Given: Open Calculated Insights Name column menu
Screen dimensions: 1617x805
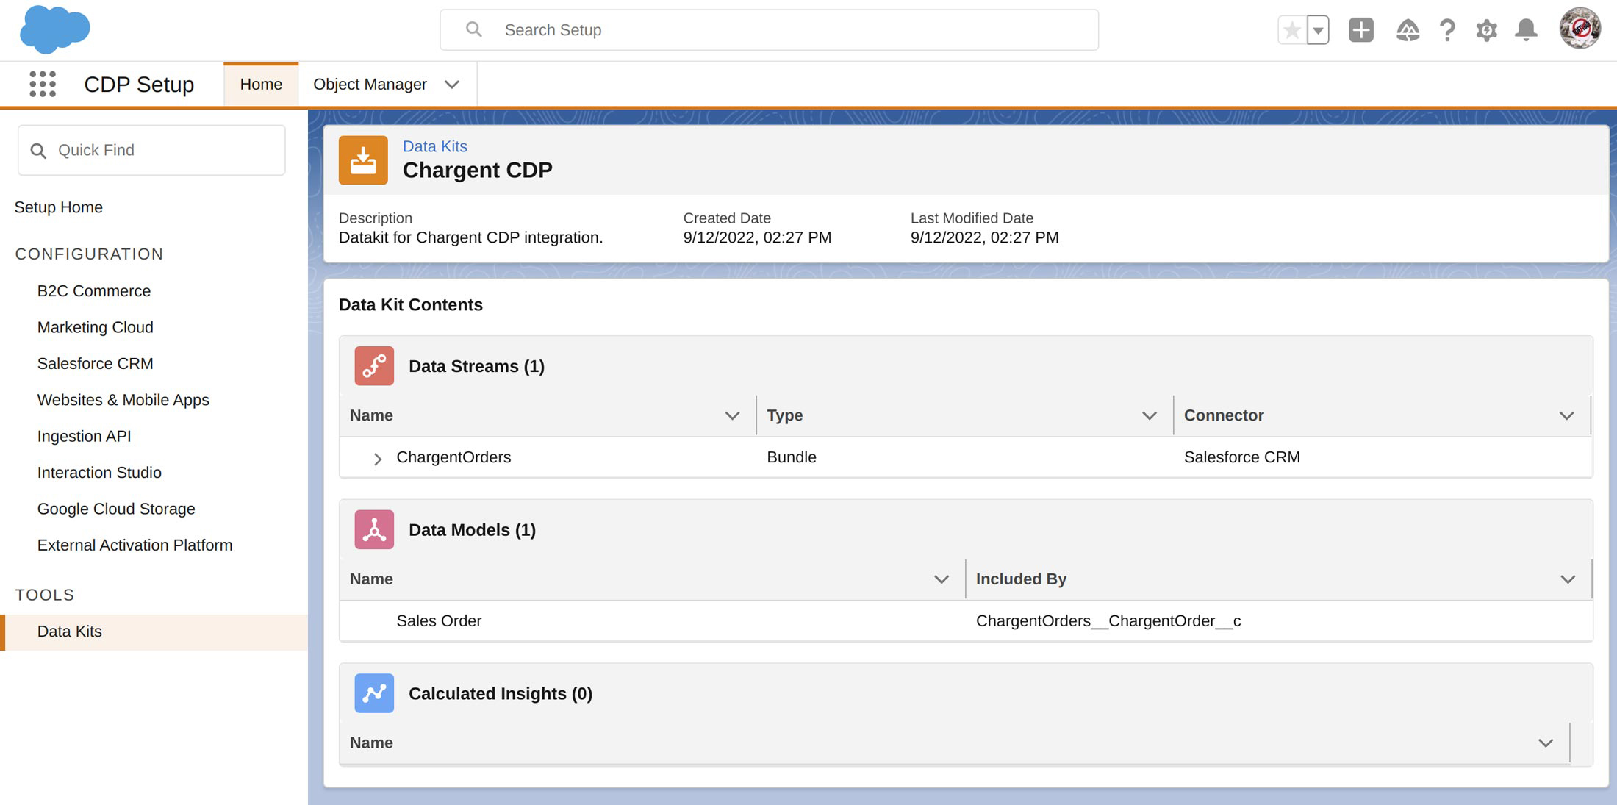Looking at the screenshot, I should click(x=1546, y=743).
